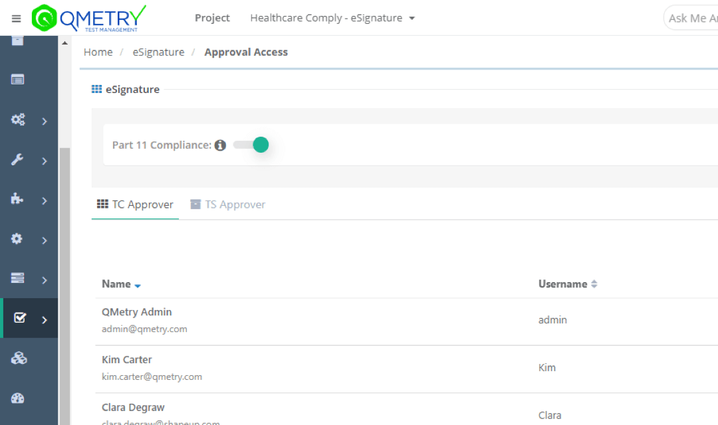
Task: Open the wrench tools sidebar icon
Action: pyautogui.click(x=17, y=159)
